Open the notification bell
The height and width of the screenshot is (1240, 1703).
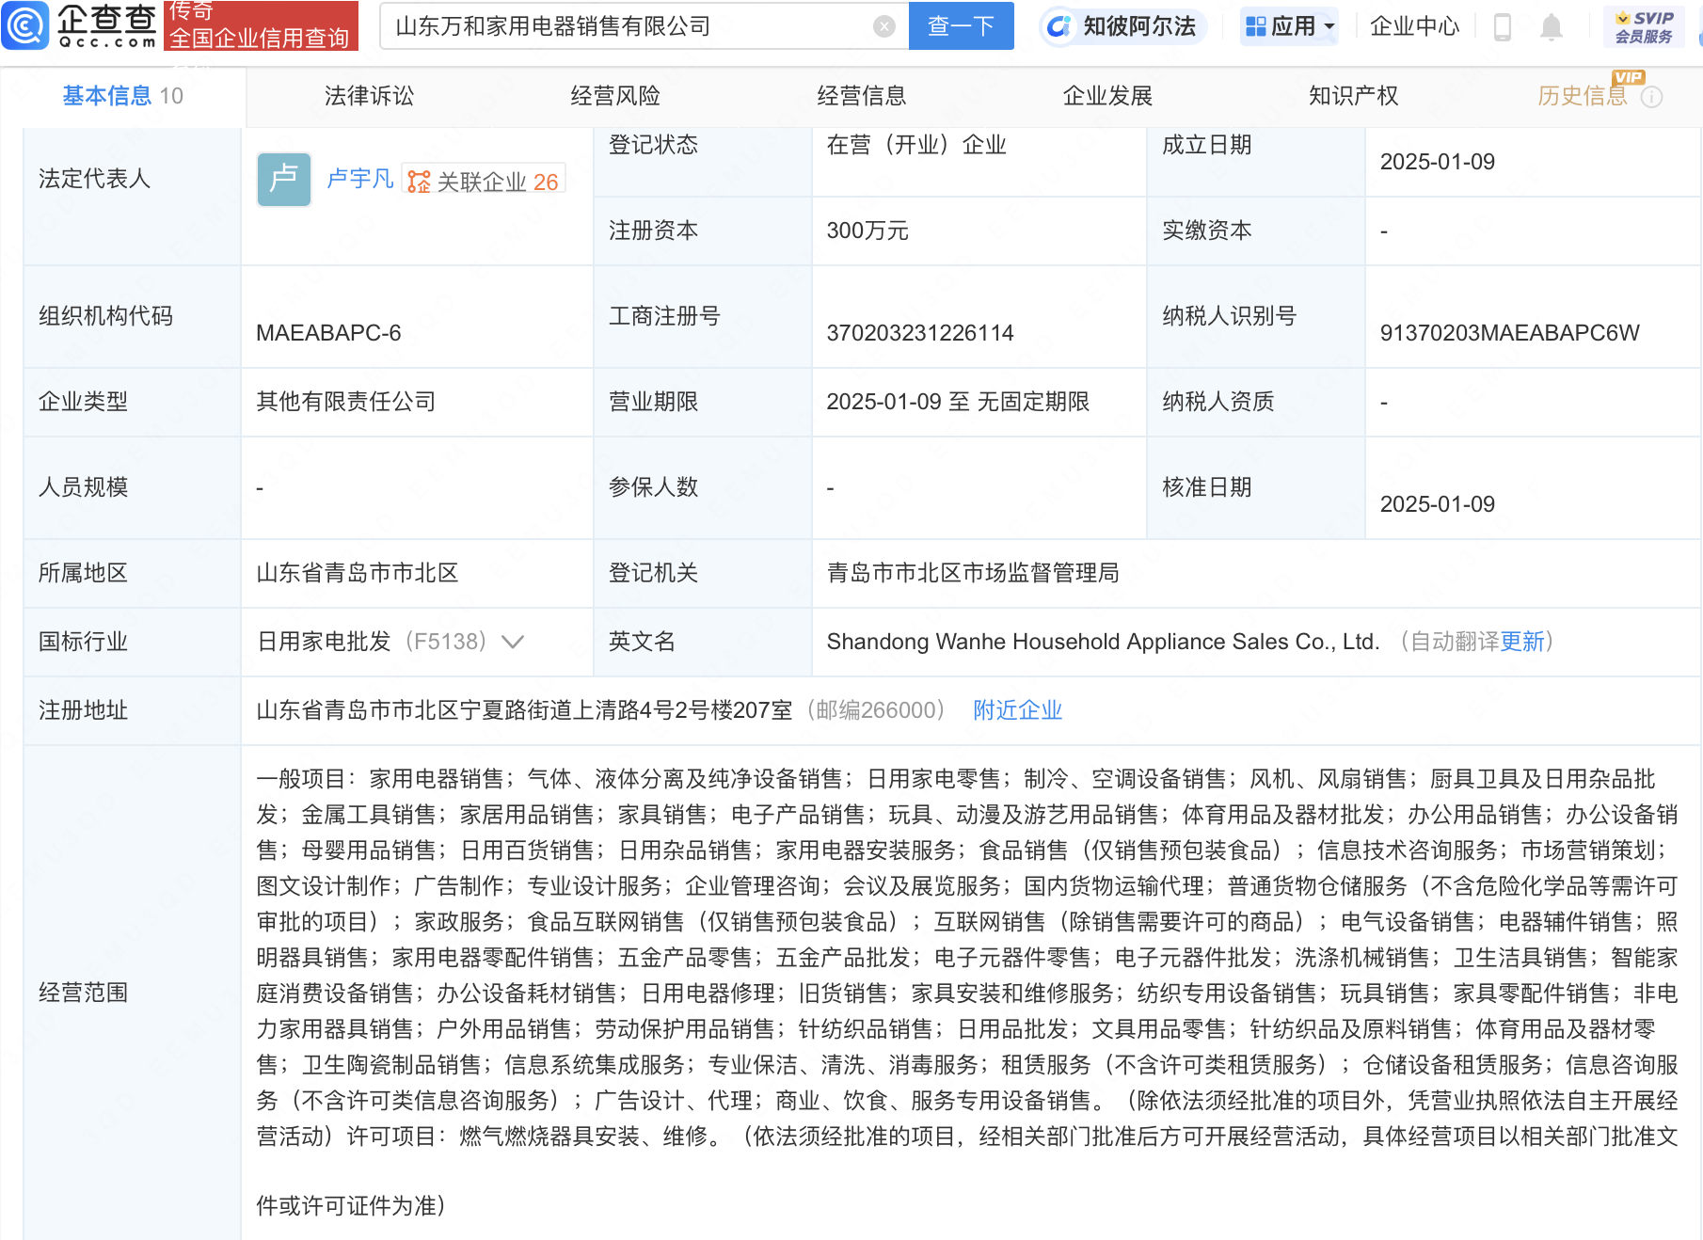click(1552, 25)
